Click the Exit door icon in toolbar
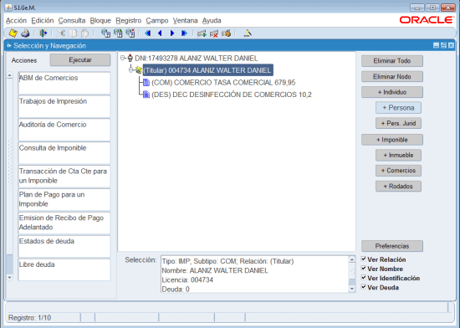 click(x=43, y=33)
